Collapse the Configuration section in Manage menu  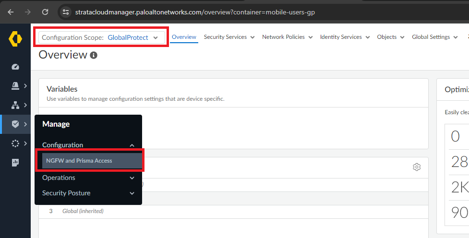click(88, 145)
